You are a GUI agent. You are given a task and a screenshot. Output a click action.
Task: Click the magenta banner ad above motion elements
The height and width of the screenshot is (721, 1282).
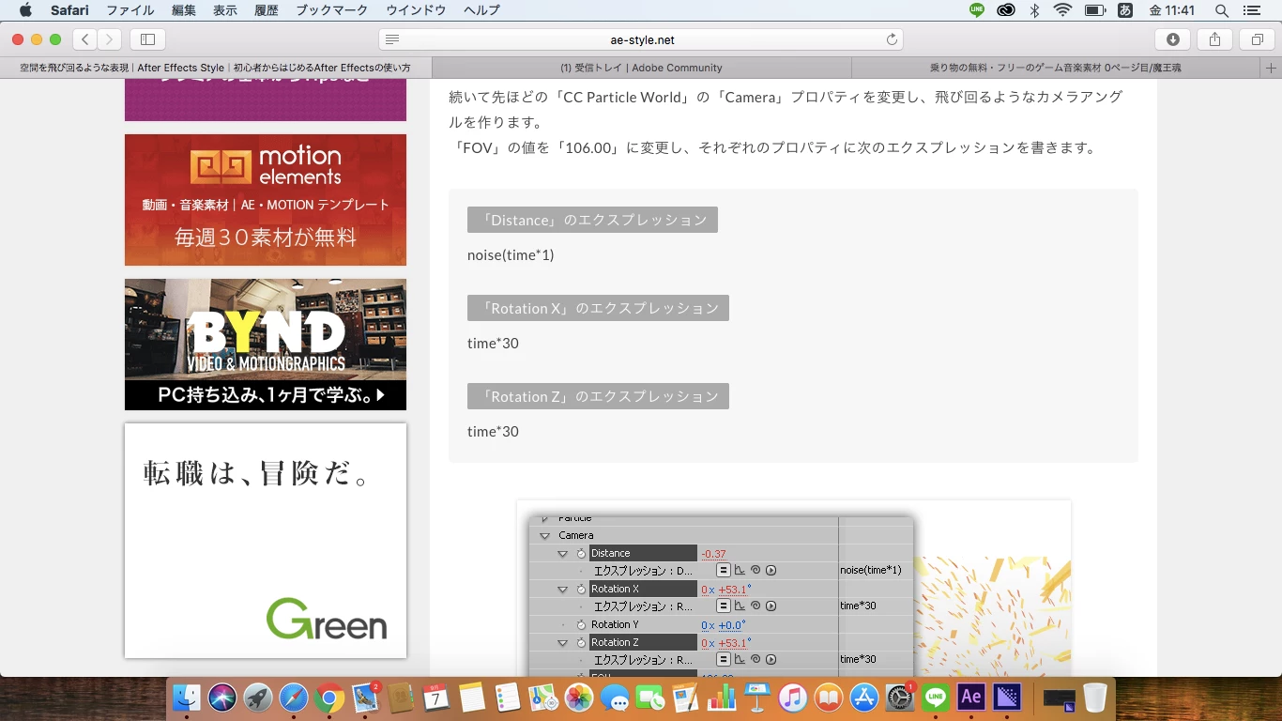(x=266, y=100)
